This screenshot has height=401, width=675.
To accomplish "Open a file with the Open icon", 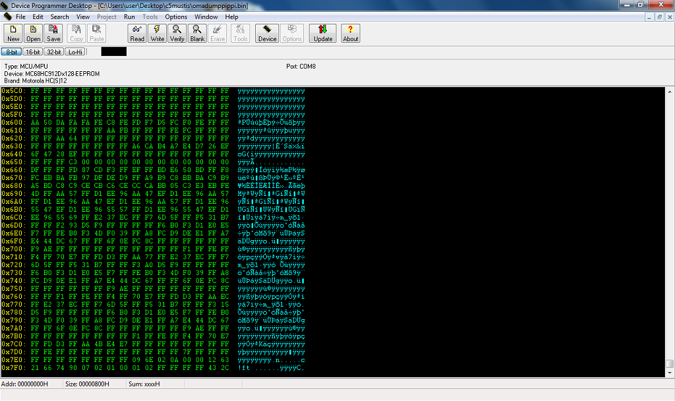I will click(x=34, y=33).
